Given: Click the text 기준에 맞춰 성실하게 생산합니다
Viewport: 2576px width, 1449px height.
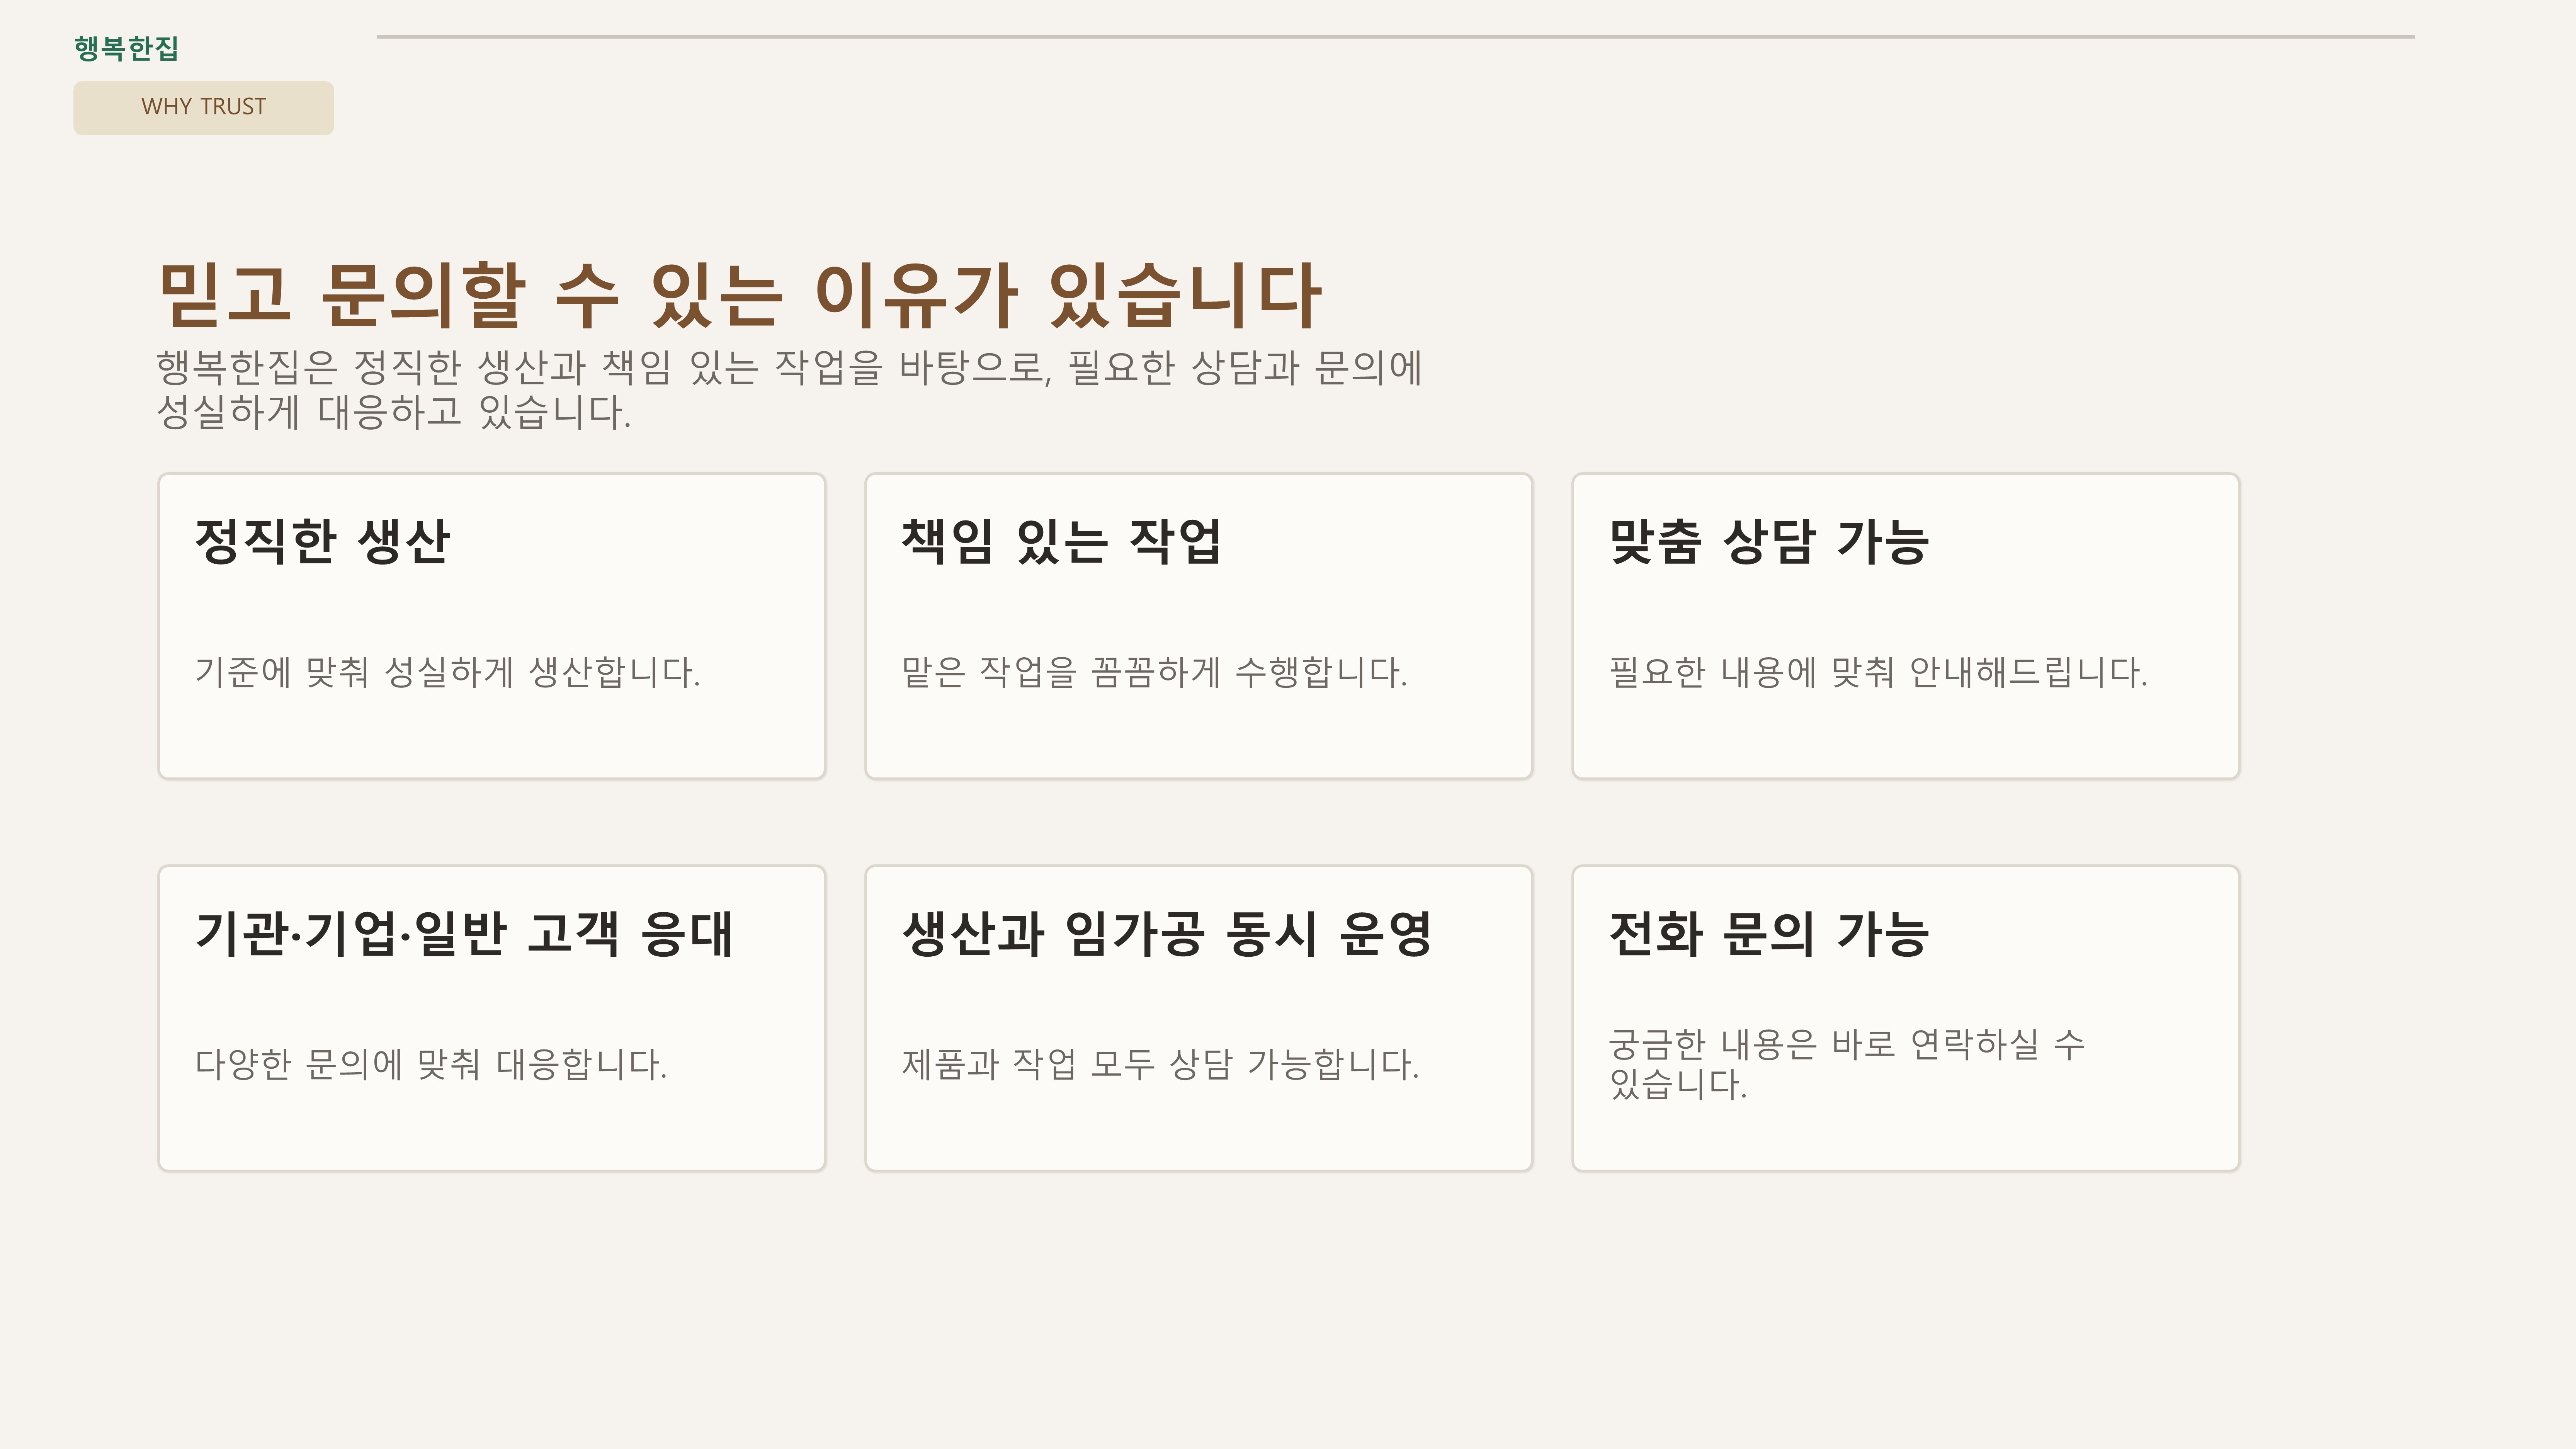Looking at the screenshot, I should [x=447, y=672].
